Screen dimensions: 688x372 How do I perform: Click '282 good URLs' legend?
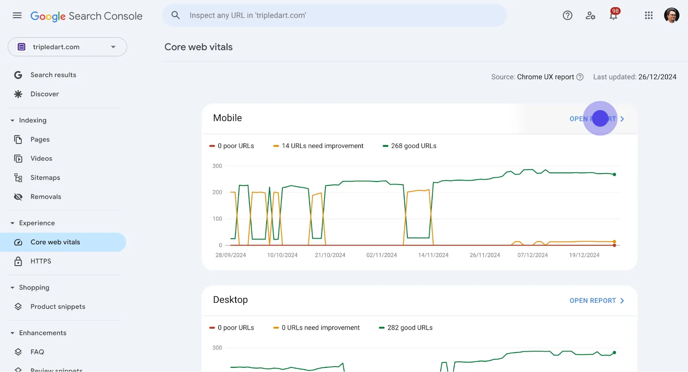(x=406, y=328)
